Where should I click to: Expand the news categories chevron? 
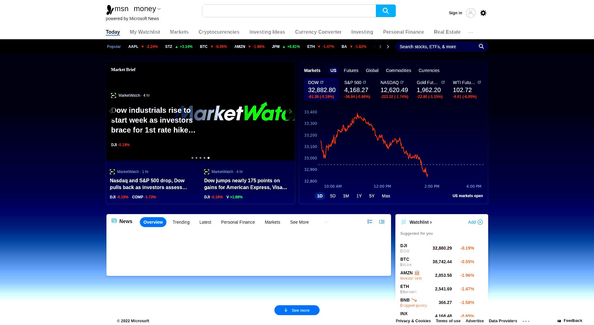tap(326, 222)
